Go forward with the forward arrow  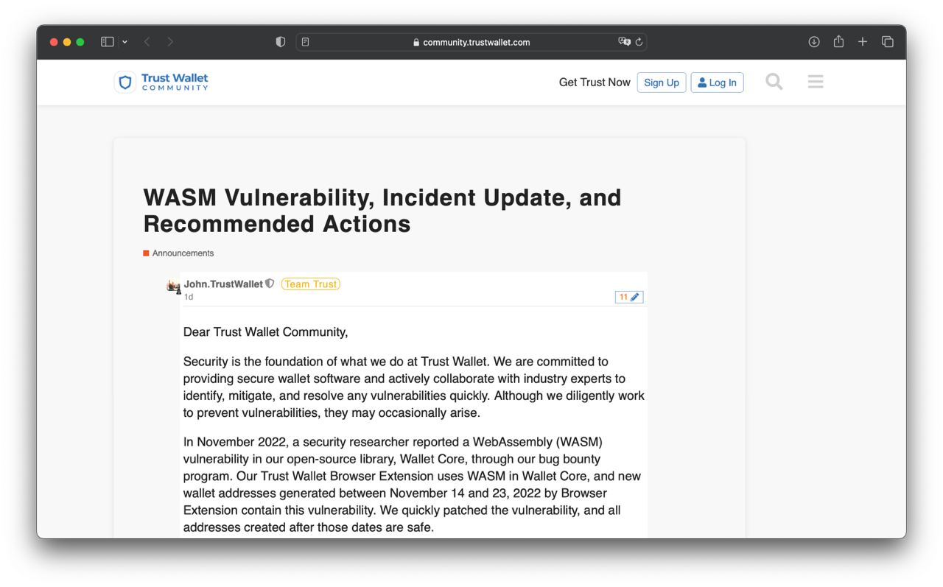(170, 42)
